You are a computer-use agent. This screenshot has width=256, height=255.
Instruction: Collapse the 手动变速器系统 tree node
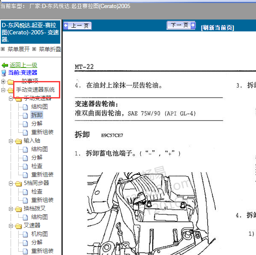(x=3, y=90)
